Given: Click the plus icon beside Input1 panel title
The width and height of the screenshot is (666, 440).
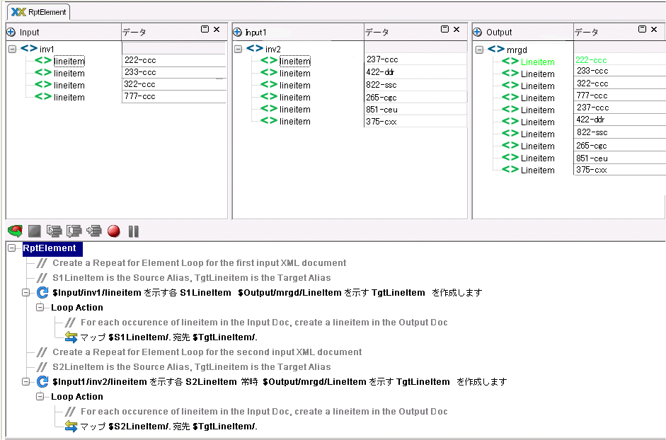Looking at the screenshot, I should coord(237,33).
